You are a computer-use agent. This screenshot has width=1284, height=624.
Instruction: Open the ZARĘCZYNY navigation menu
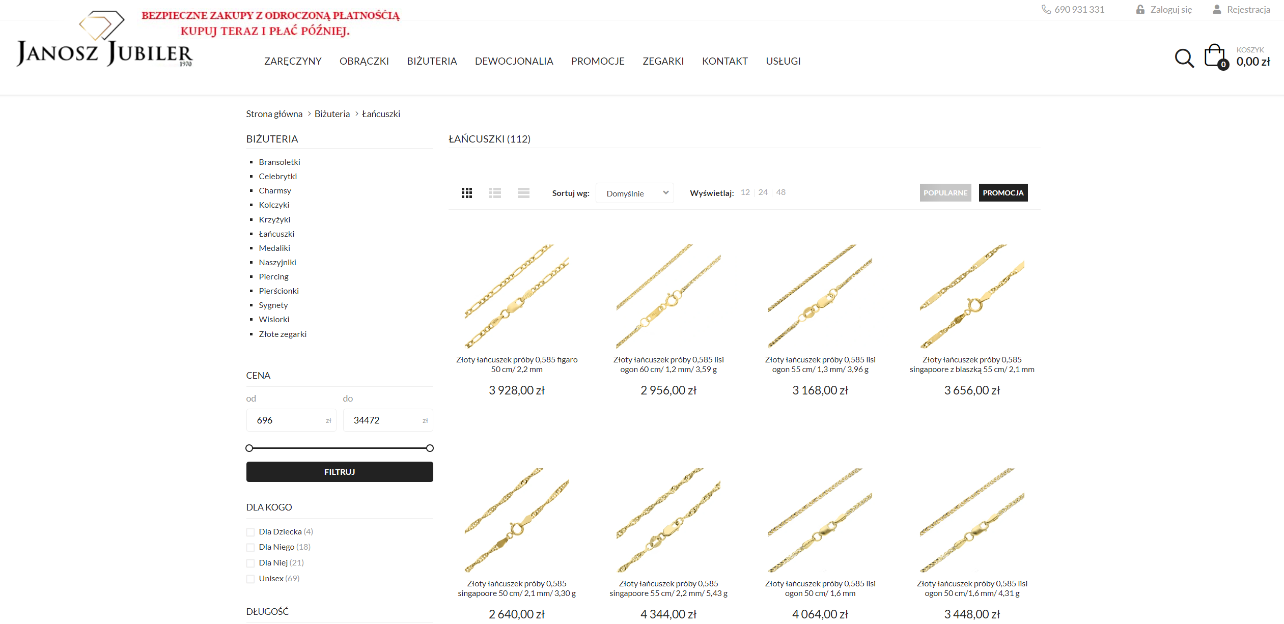pos(293,61)
